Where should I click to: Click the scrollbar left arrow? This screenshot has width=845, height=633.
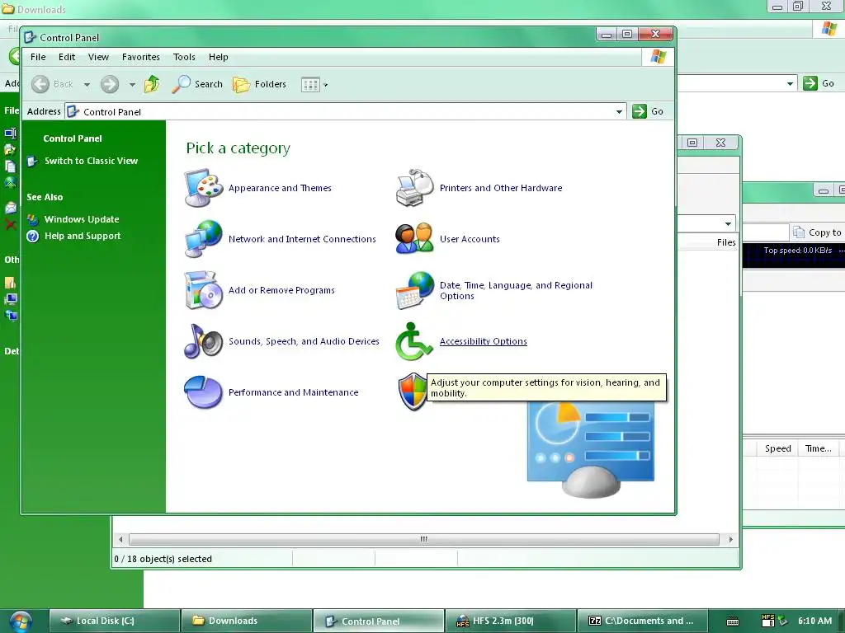pos(120,539)
